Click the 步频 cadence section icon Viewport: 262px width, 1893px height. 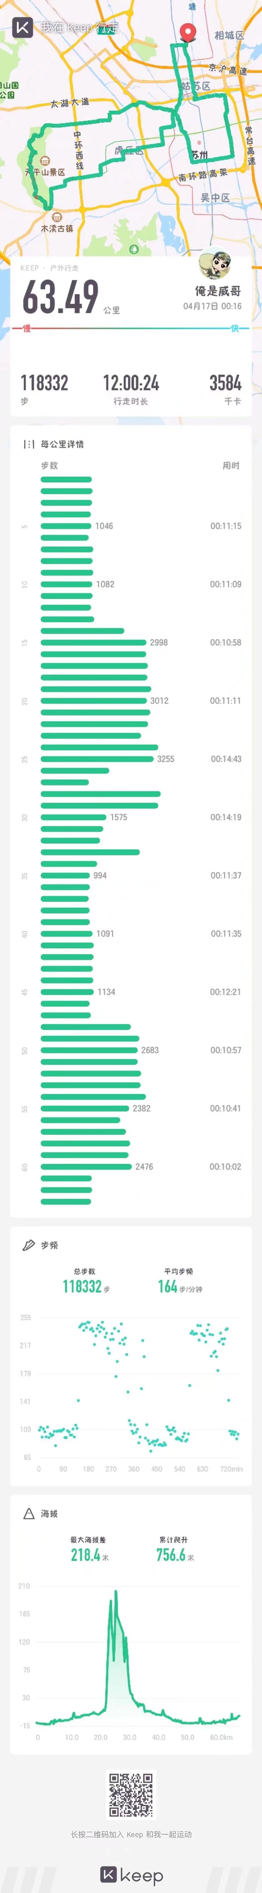coord(28,1245)
